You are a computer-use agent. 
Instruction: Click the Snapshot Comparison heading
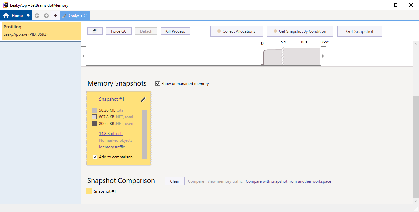point(121,181)
